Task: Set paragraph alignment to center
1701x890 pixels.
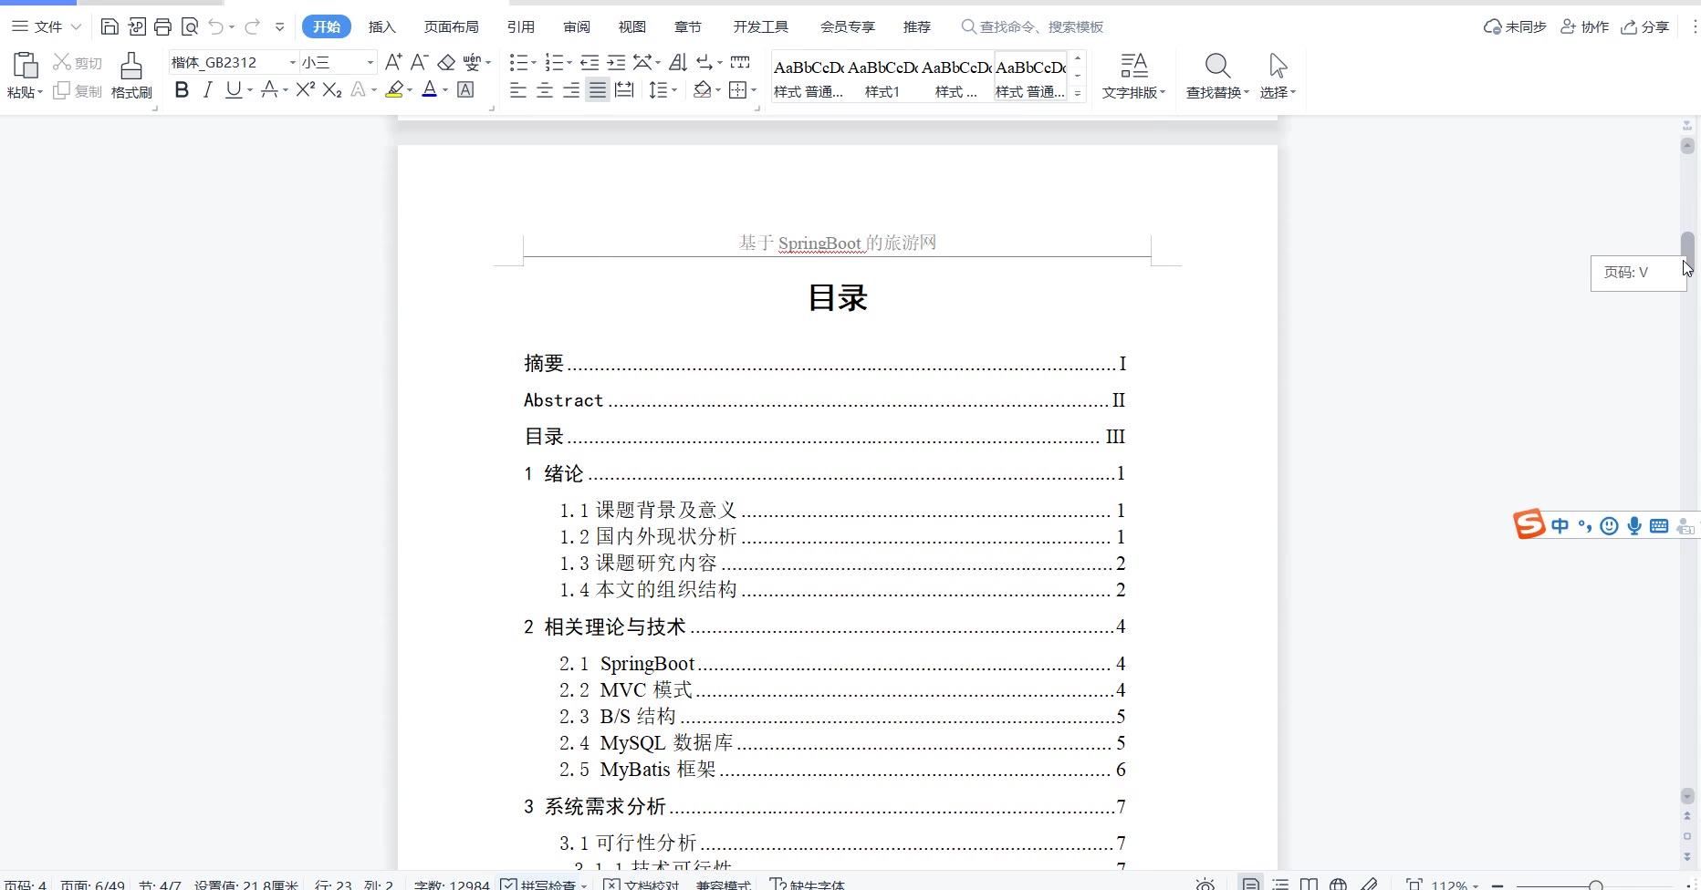Action: (x=545, y=89)
